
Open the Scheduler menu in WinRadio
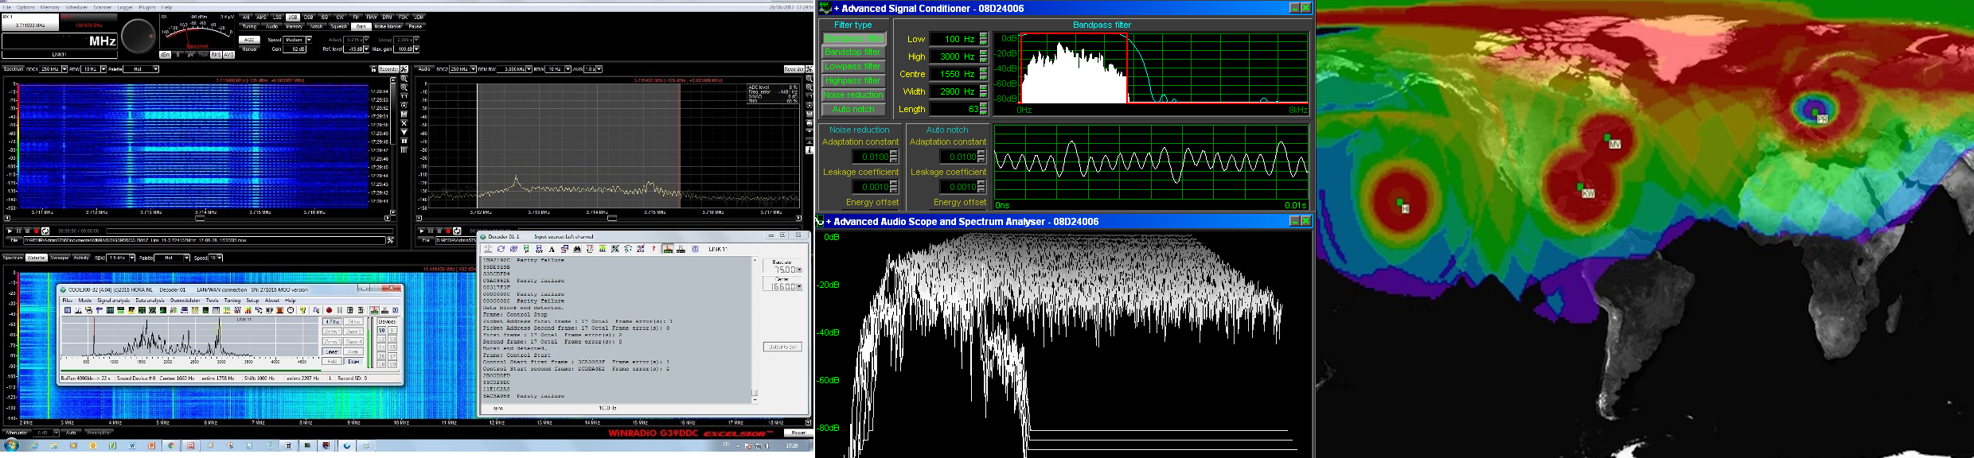[x=76, y=7]
